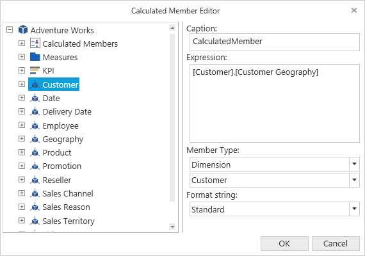This screenshot has height=256, width=365.
Task: Select the Adventure Works tree label
Action: (62, 30)
